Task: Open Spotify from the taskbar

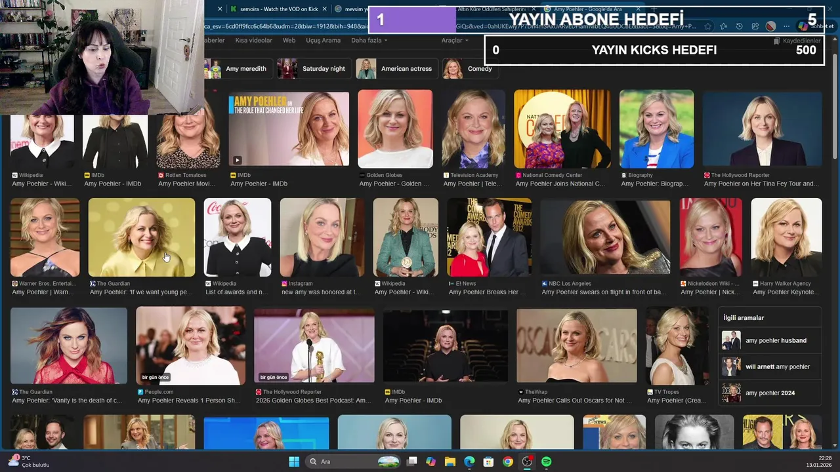Action: pyautogui.click(x=546, y=462)
